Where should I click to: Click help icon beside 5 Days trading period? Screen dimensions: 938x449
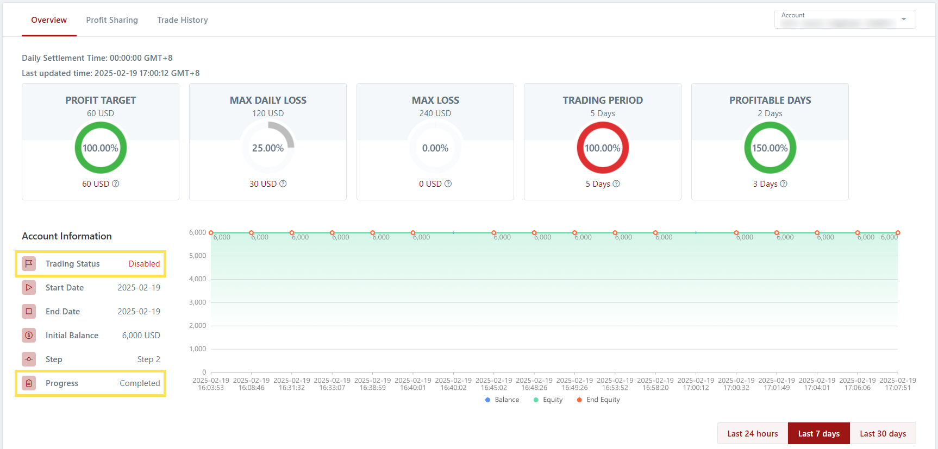[x=616, y=184]
